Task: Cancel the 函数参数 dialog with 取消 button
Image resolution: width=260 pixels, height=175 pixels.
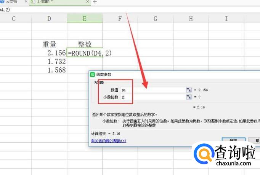Action: click(x=254, y=140)
